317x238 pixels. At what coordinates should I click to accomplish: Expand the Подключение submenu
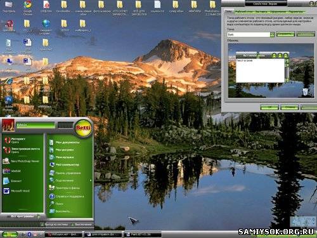(70, 180)
